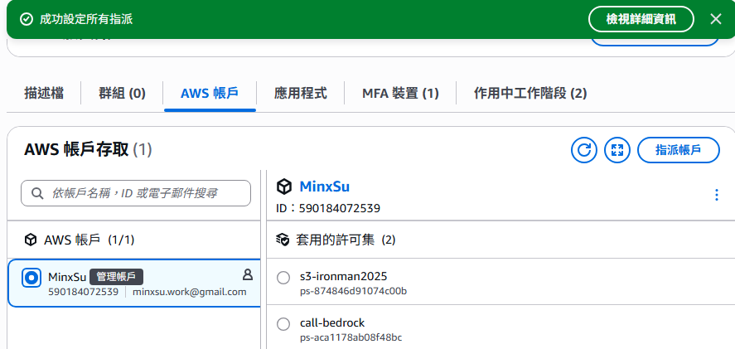Click the 指派帳戶 button
Image resolution: width=735 pixels, height=349 pixels.
679,150
